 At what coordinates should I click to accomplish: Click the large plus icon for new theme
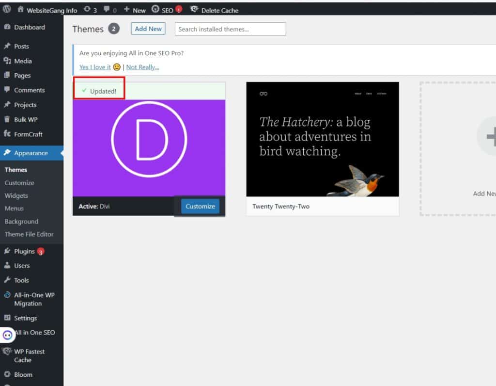coord(490,136)
